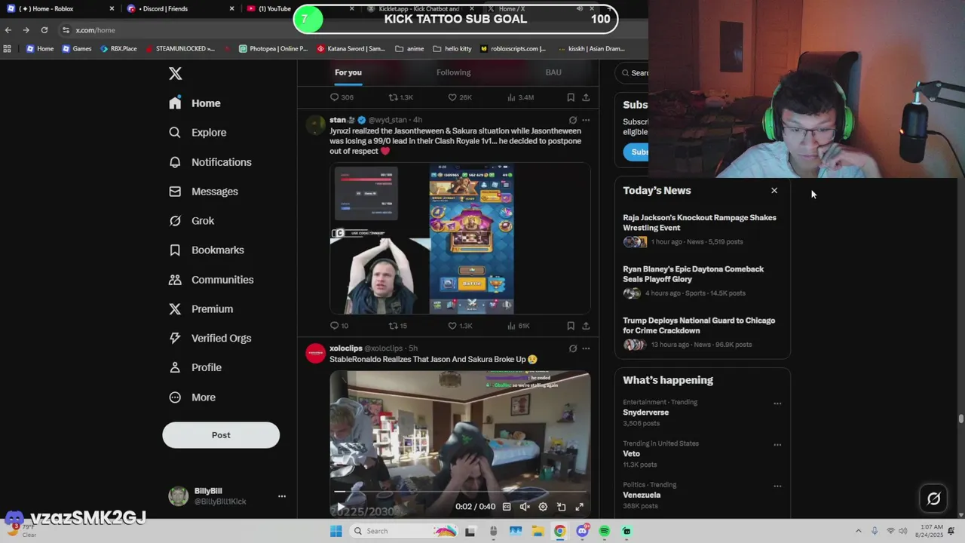Enable video picture-in-picture mode
Screen dimensions: 965x543
point(561,507)
